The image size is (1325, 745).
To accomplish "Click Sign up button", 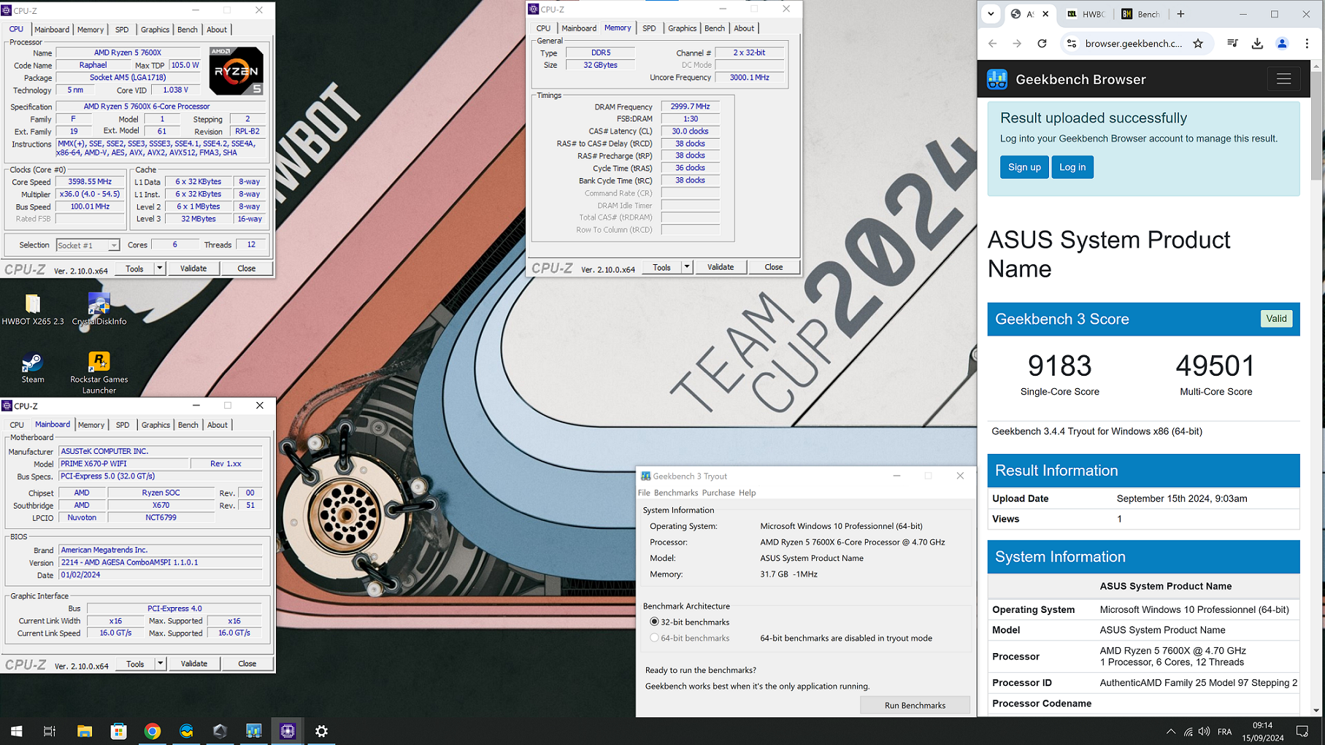I will point(1023,167).
